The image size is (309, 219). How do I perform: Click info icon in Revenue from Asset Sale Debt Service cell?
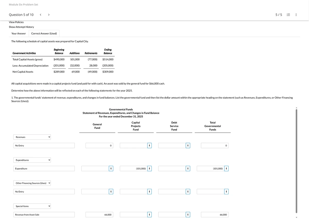pos(188,215)
